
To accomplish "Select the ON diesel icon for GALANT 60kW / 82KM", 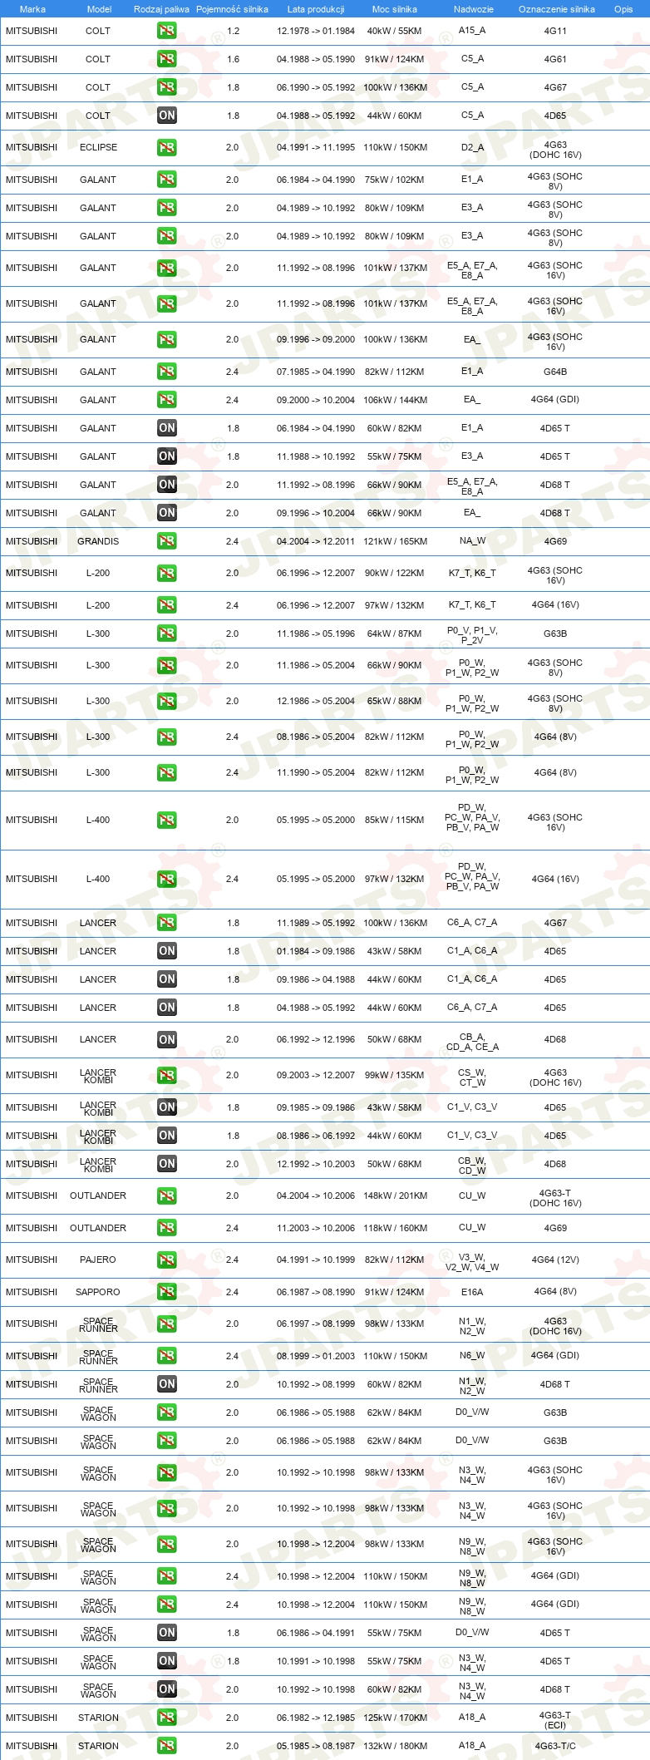I will (167, 428).
